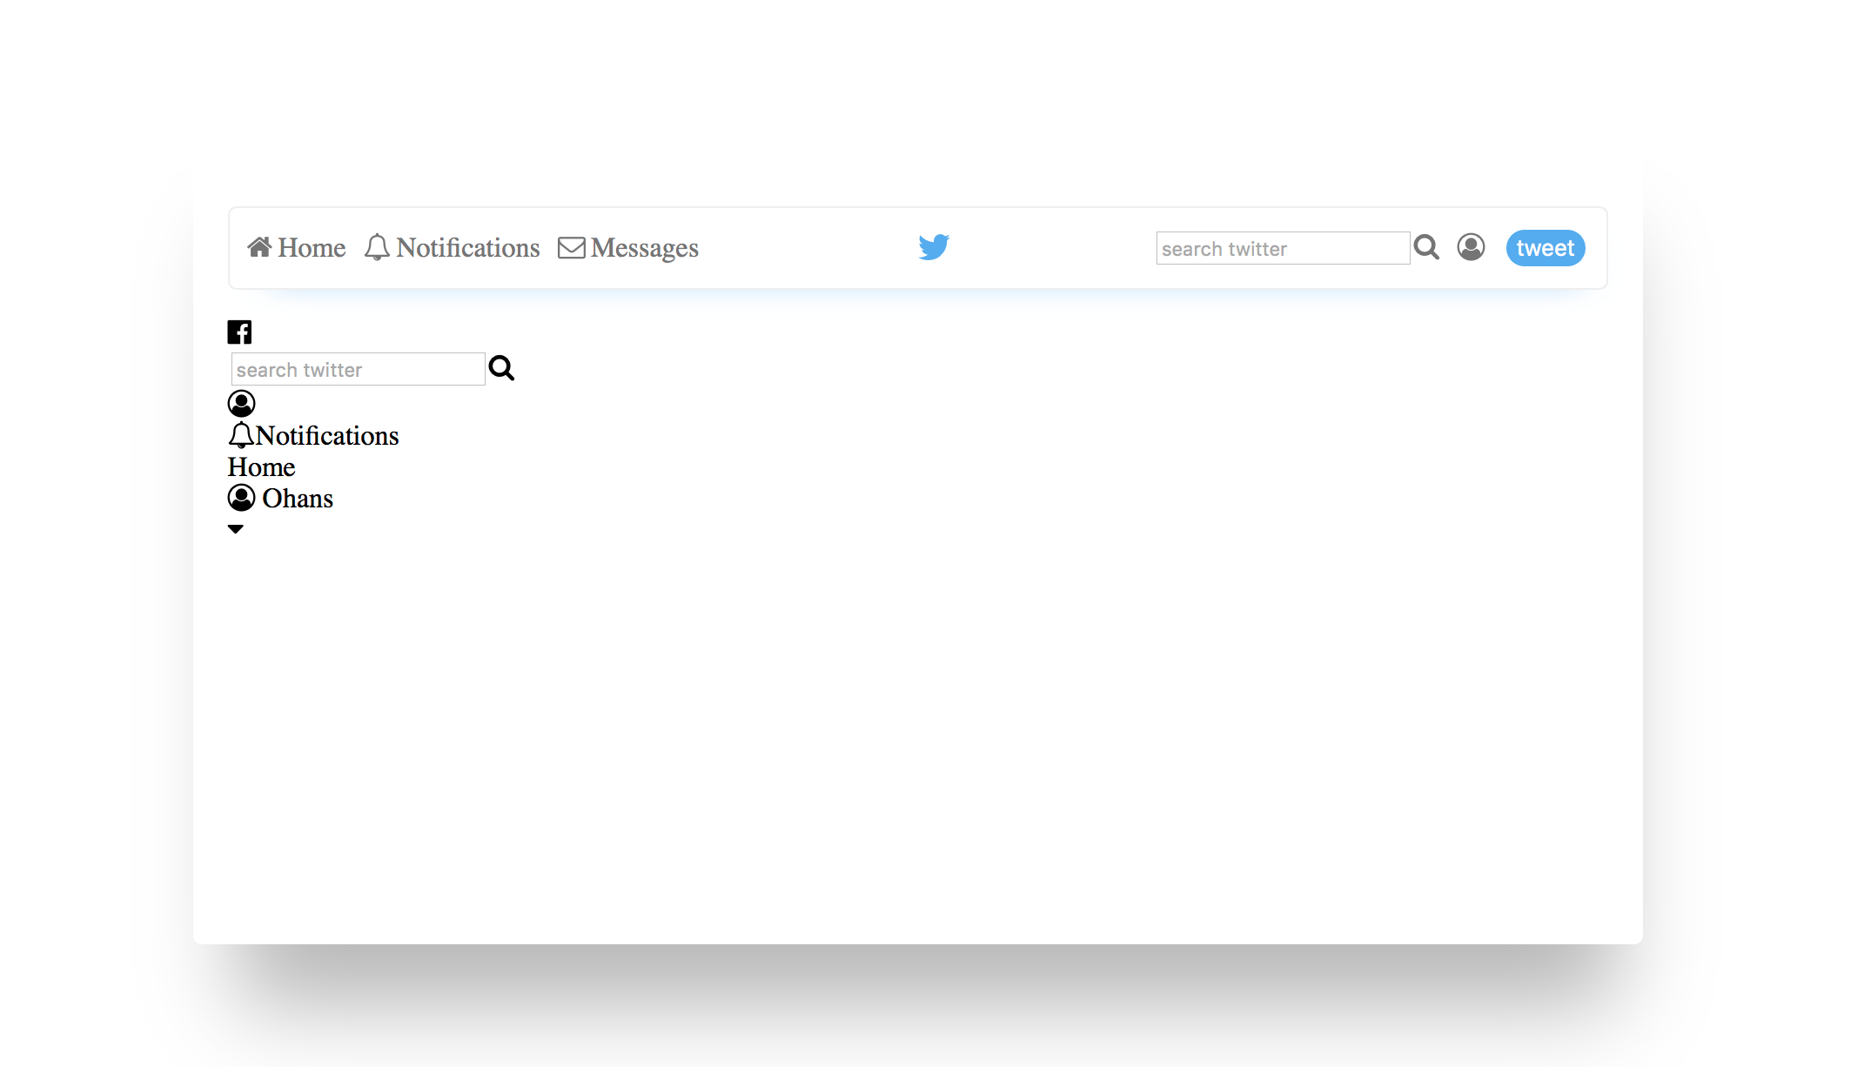The width and height of the screenshot is (1864, 1067).
Task: Click the blue tweet button
Action: pos(1546,248)
